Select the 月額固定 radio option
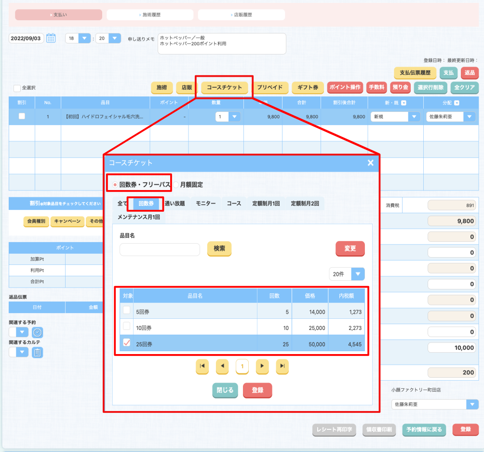This screenshot has width=484, height=452. (x=176, y=185)
